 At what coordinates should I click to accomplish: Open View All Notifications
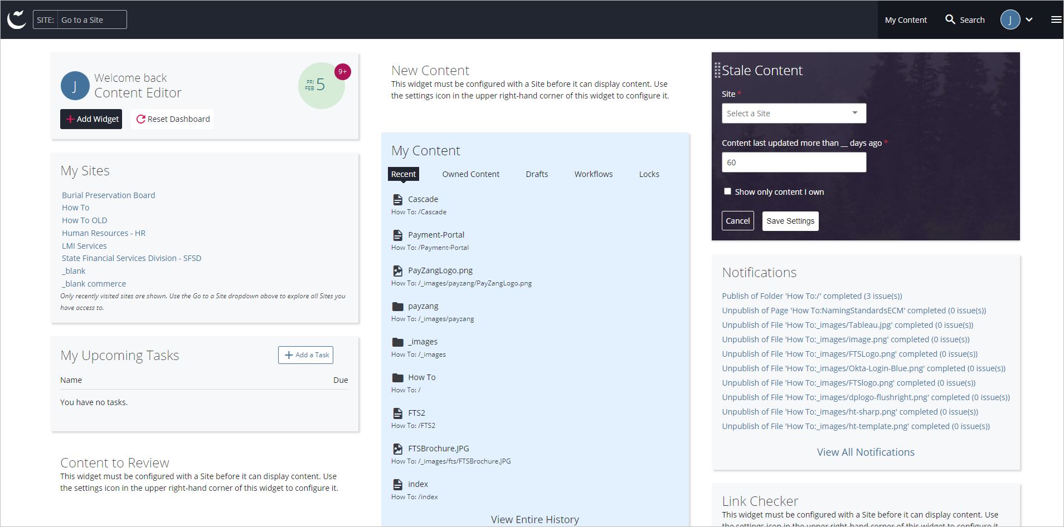(865, 452)
